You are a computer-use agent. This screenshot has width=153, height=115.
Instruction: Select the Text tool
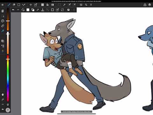[x=91, y=5]
